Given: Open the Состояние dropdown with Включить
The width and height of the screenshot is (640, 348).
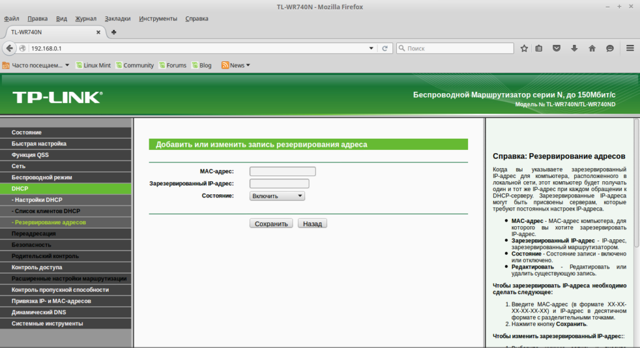Looking at the screenshot, I should [277, 196].
